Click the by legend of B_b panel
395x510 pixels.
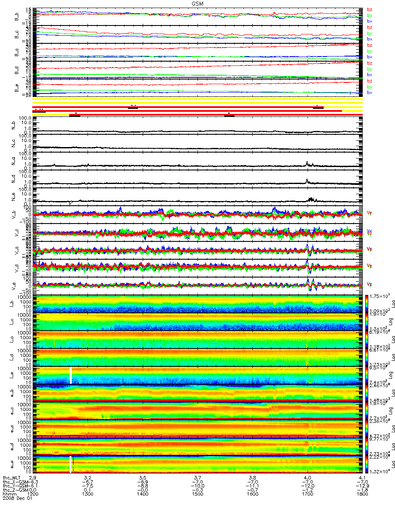click(370, 15)
